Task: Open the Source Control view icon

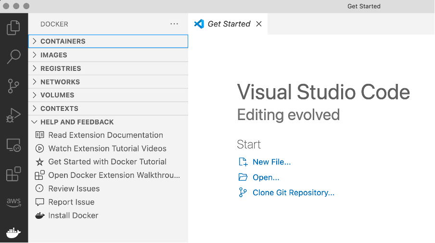Action: pos(13,86)
